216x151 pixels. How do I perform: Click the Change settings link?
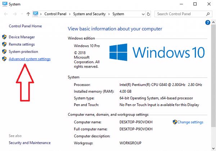coord(190,122)
